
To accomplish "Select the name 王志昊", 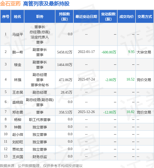I will pos(18,92).
